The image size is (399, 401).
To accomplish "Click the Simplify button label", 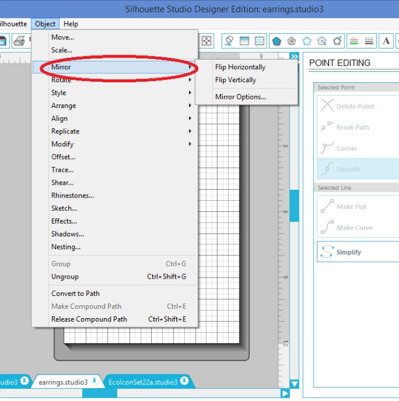I will pyautogui.click(x=349, y=252).
